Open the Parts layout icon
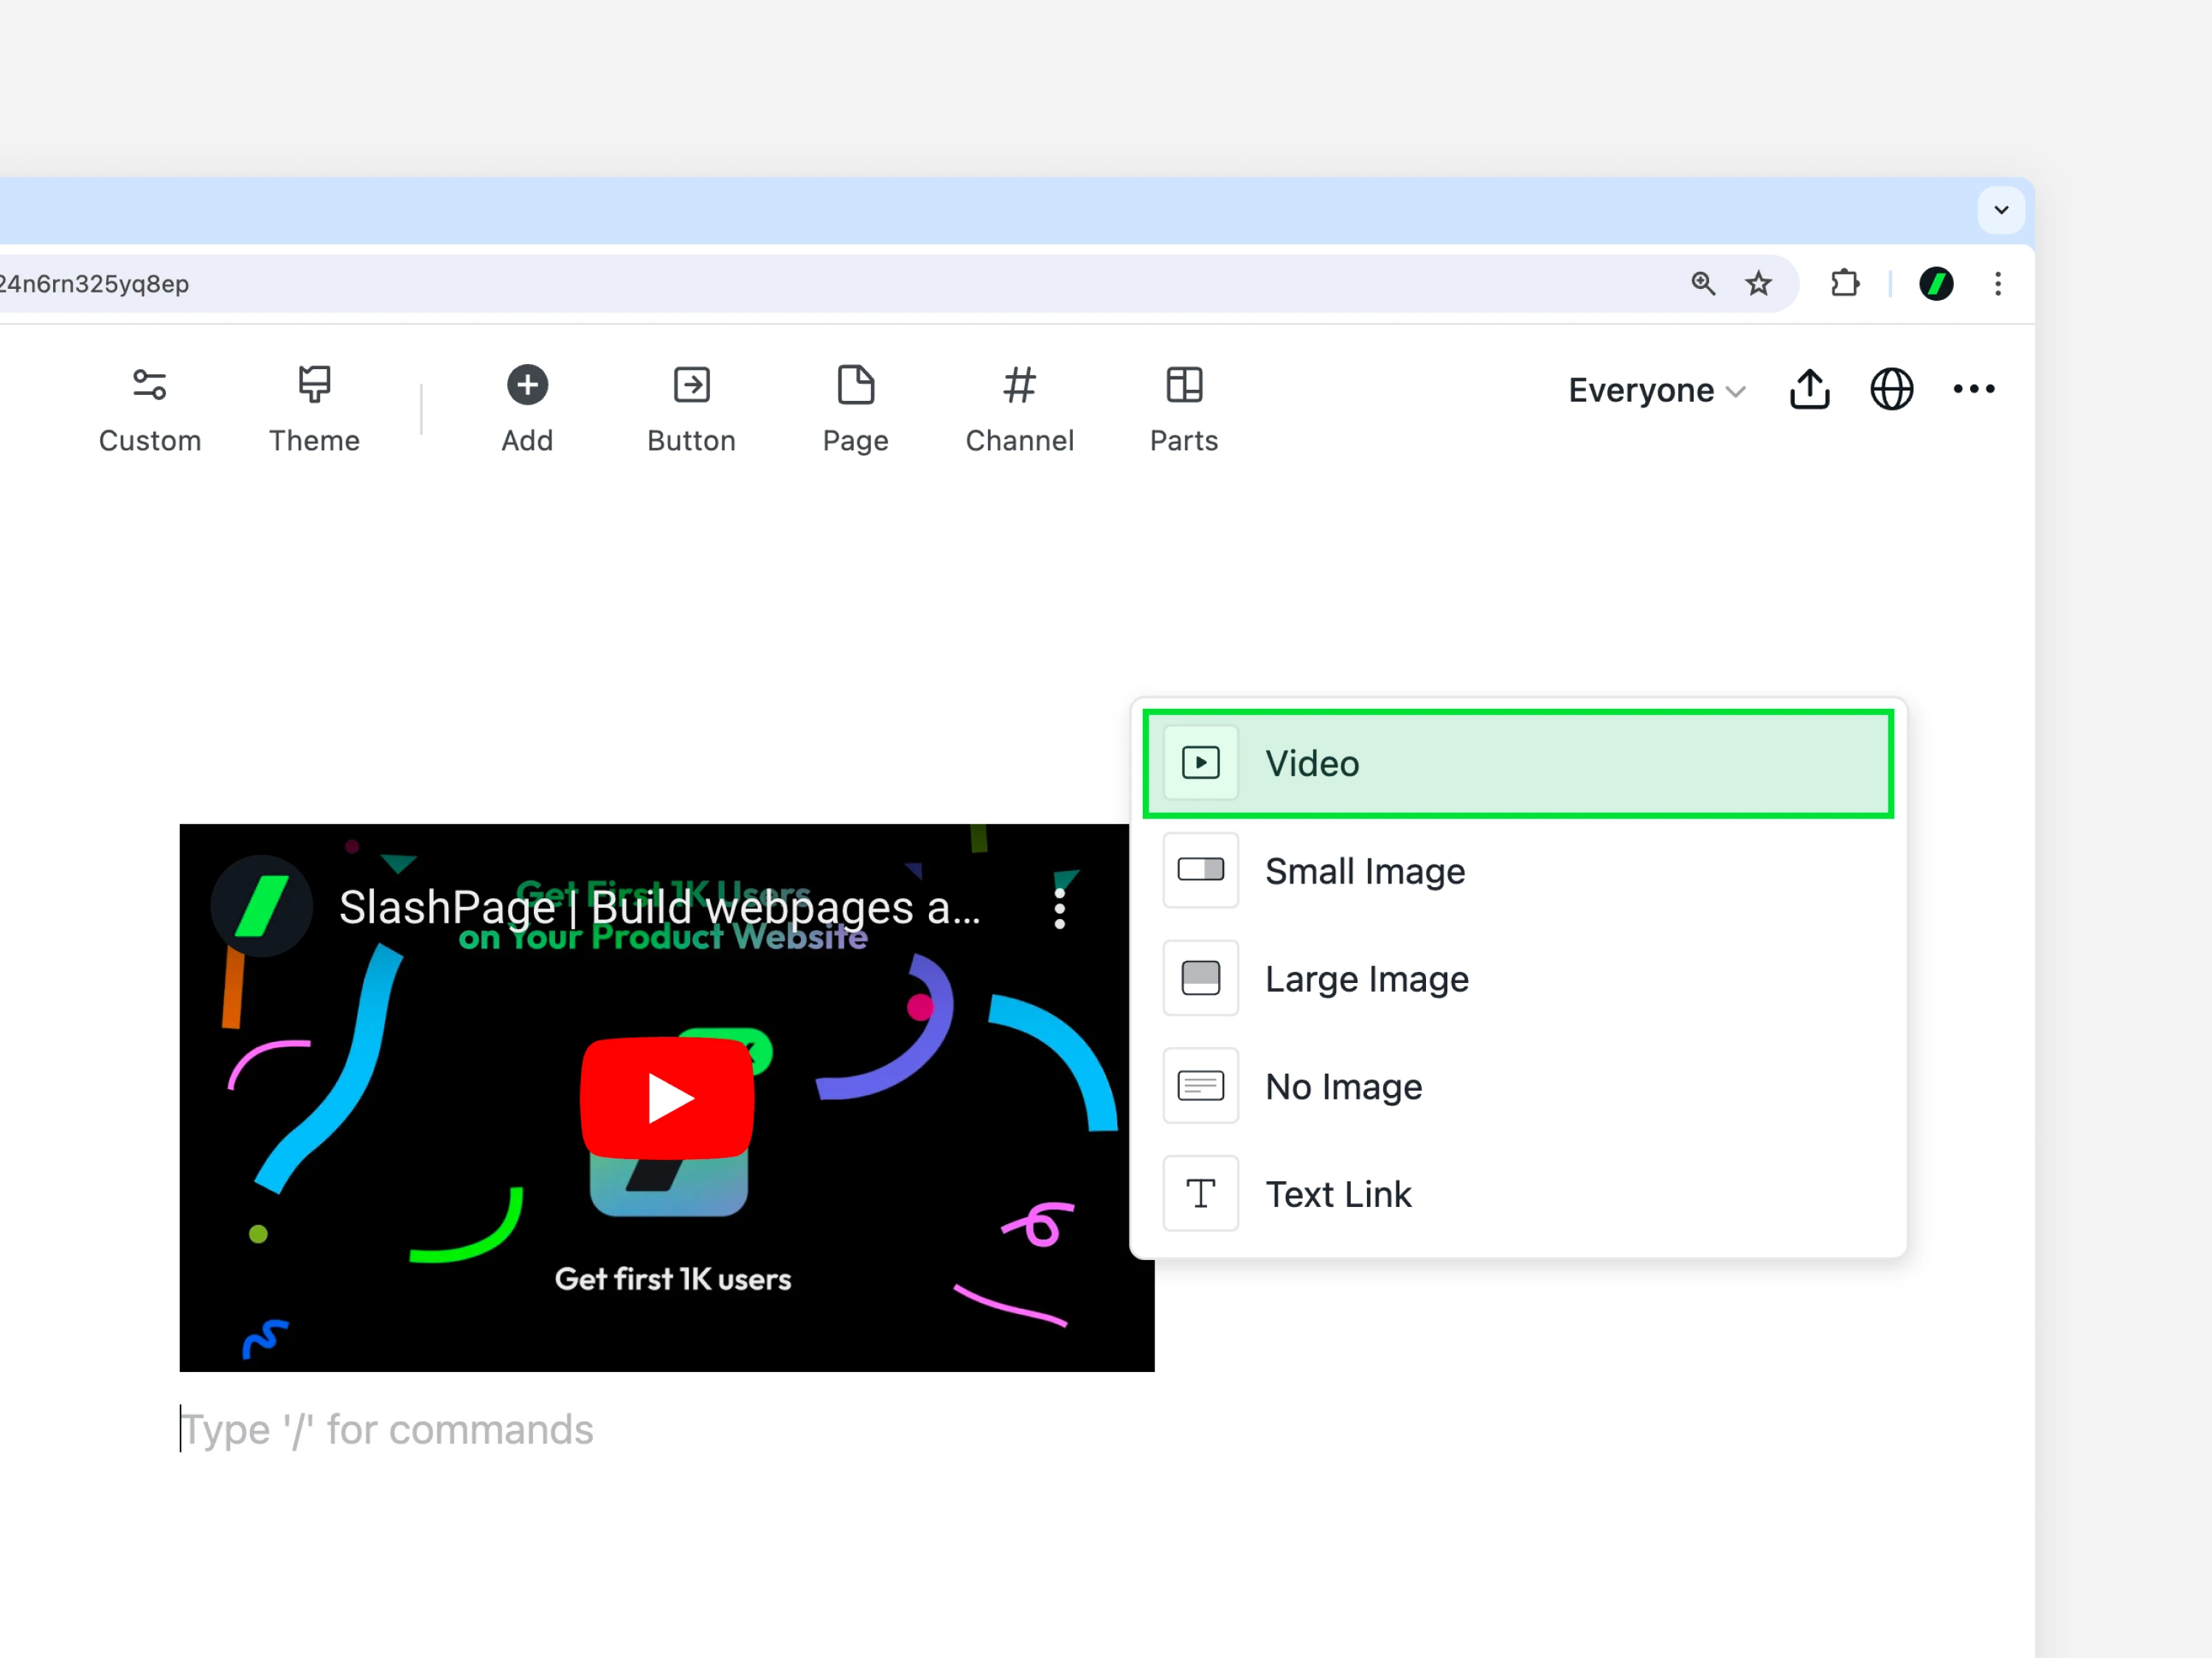This screenshot has width=2212, height=1658. [1184, 385]
